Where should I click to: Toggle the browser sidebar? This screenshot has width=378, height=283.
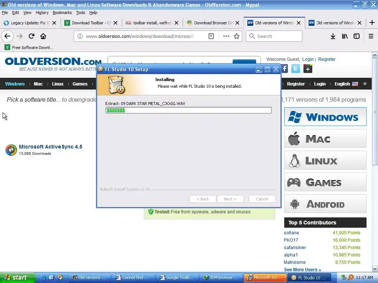click(x=357, y=36)
